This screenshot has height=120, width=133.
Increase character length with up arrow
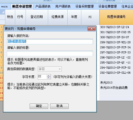click(x=49, y=76)
